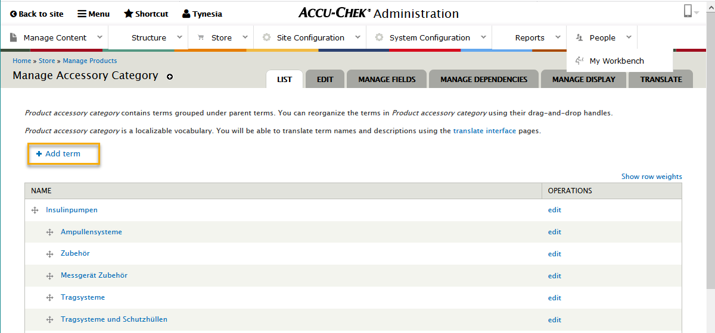Click the People menu icon
715x333 pixels.
(x=579, y=37)
